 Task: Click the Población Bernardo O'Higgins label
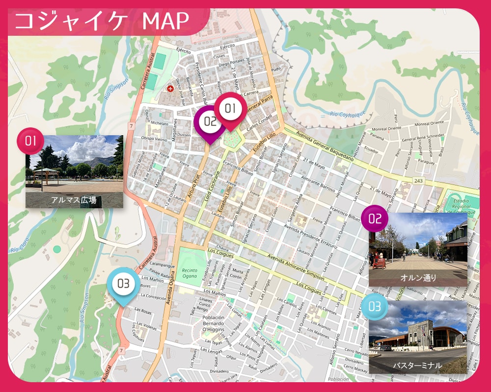point(213,324)
